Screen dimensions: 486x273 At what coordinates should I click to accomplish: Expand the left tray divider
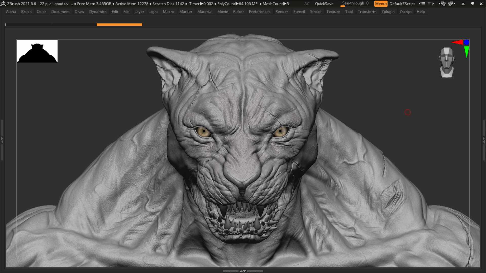point(2,140)
